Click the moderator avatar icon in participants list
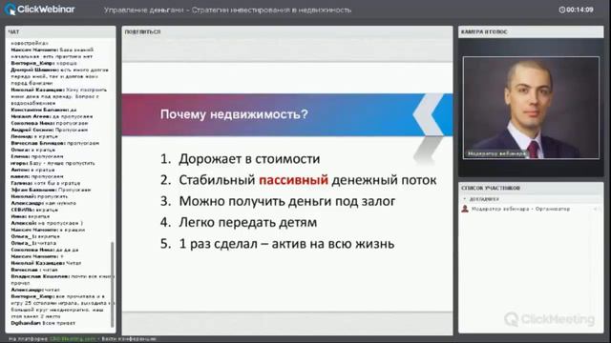Image resolution: width=611 pixels, height=343 pixels. tap(465, 209)
